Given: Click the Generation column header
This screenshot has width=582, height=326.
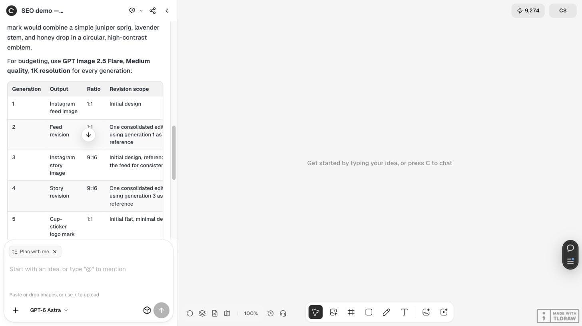Looking at the screenshot, I should point(26,89).
